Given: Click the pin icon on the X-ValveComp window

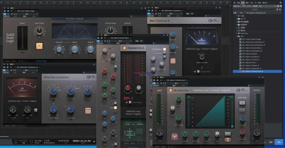Looking at the screenshot, I should [259, 77].
